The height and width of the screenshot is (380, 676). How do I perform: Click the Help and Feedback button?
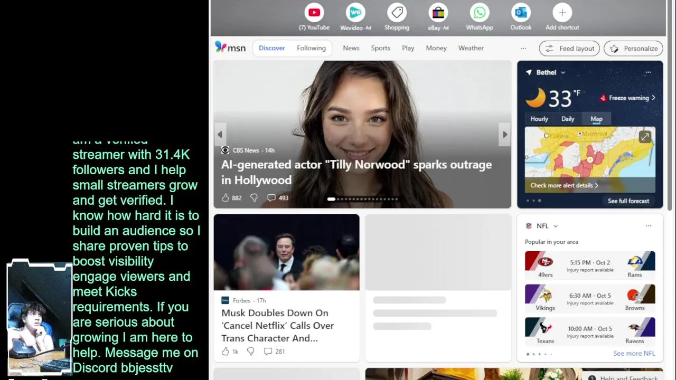coord(623,377)
